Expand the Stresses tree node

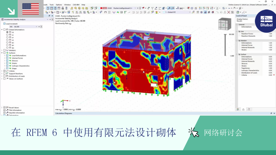(5, 61)
